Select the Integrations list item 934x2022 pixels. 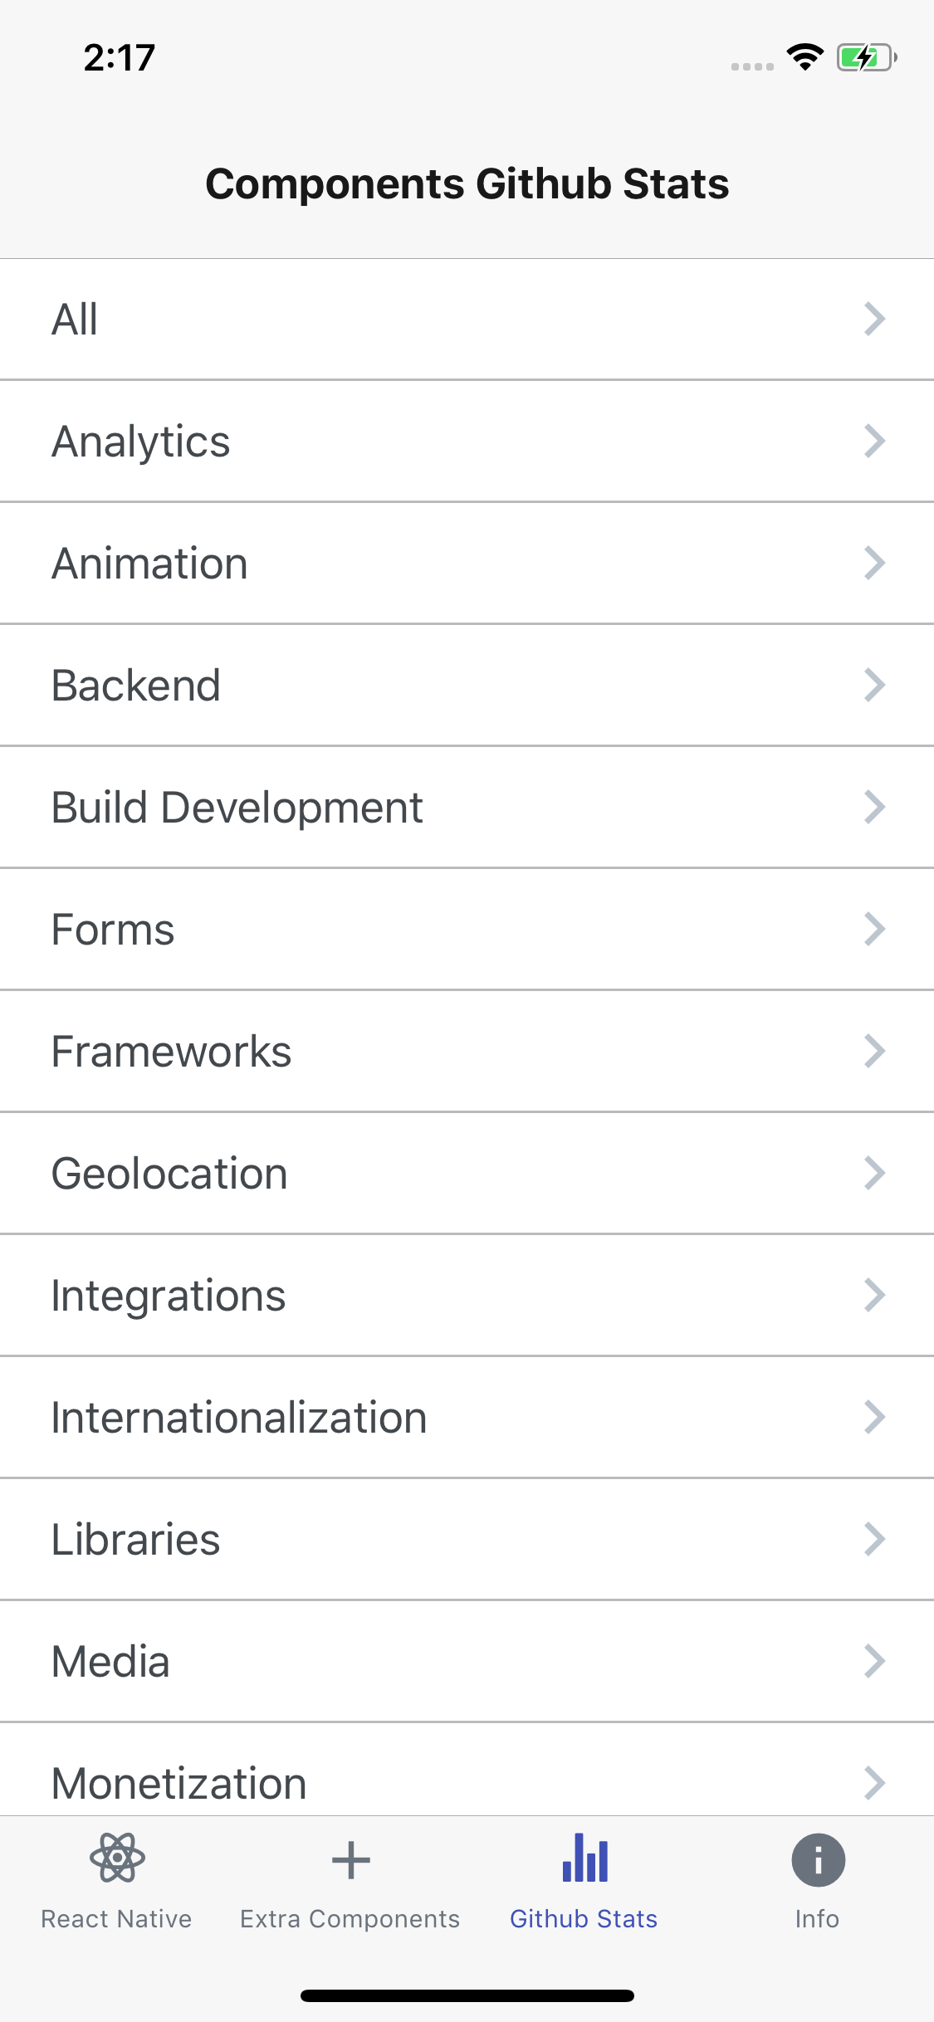point(169,1296)
